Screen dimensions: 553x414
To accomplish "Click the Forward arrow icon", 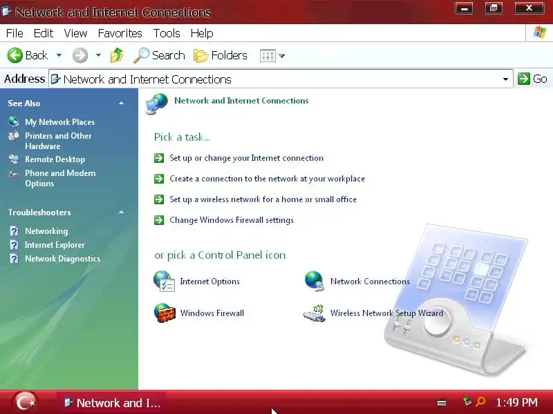I will coord(80,55).
